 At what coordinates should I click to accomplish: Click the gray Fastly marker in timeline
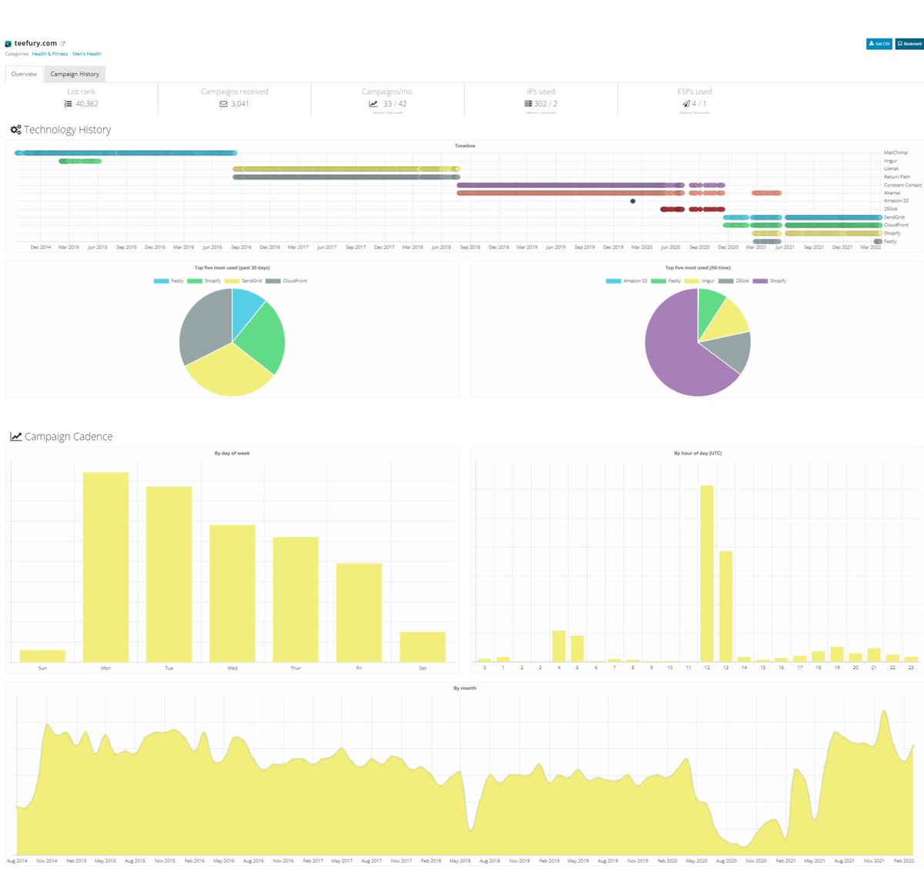(x=879, y=242)
